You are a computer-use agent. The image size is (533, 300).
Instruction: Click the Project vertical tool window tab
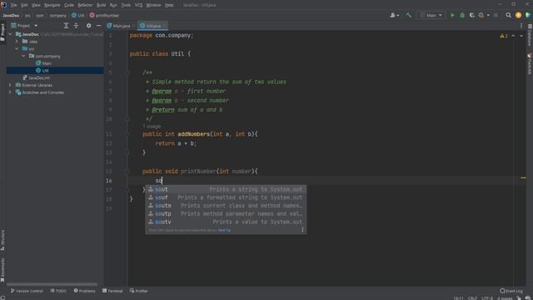[2, 32]
